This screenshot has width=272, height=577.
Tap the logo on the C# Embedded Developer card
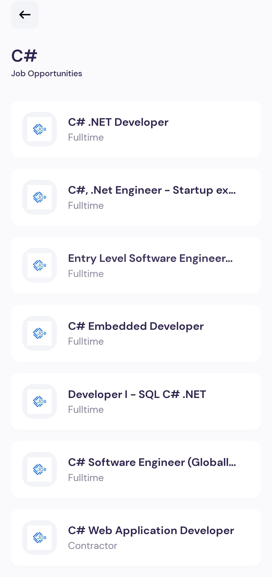click(x=40, y=333)
